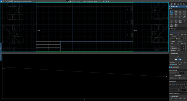Viewport: 187px width, 101px height.
Task: Select the Rotate tool
Action: [x=176, y=12]
